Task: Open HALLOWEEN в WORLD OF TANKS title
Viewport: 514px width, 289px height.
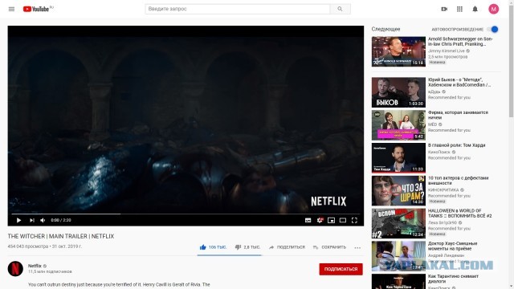Action: [460, 214]
